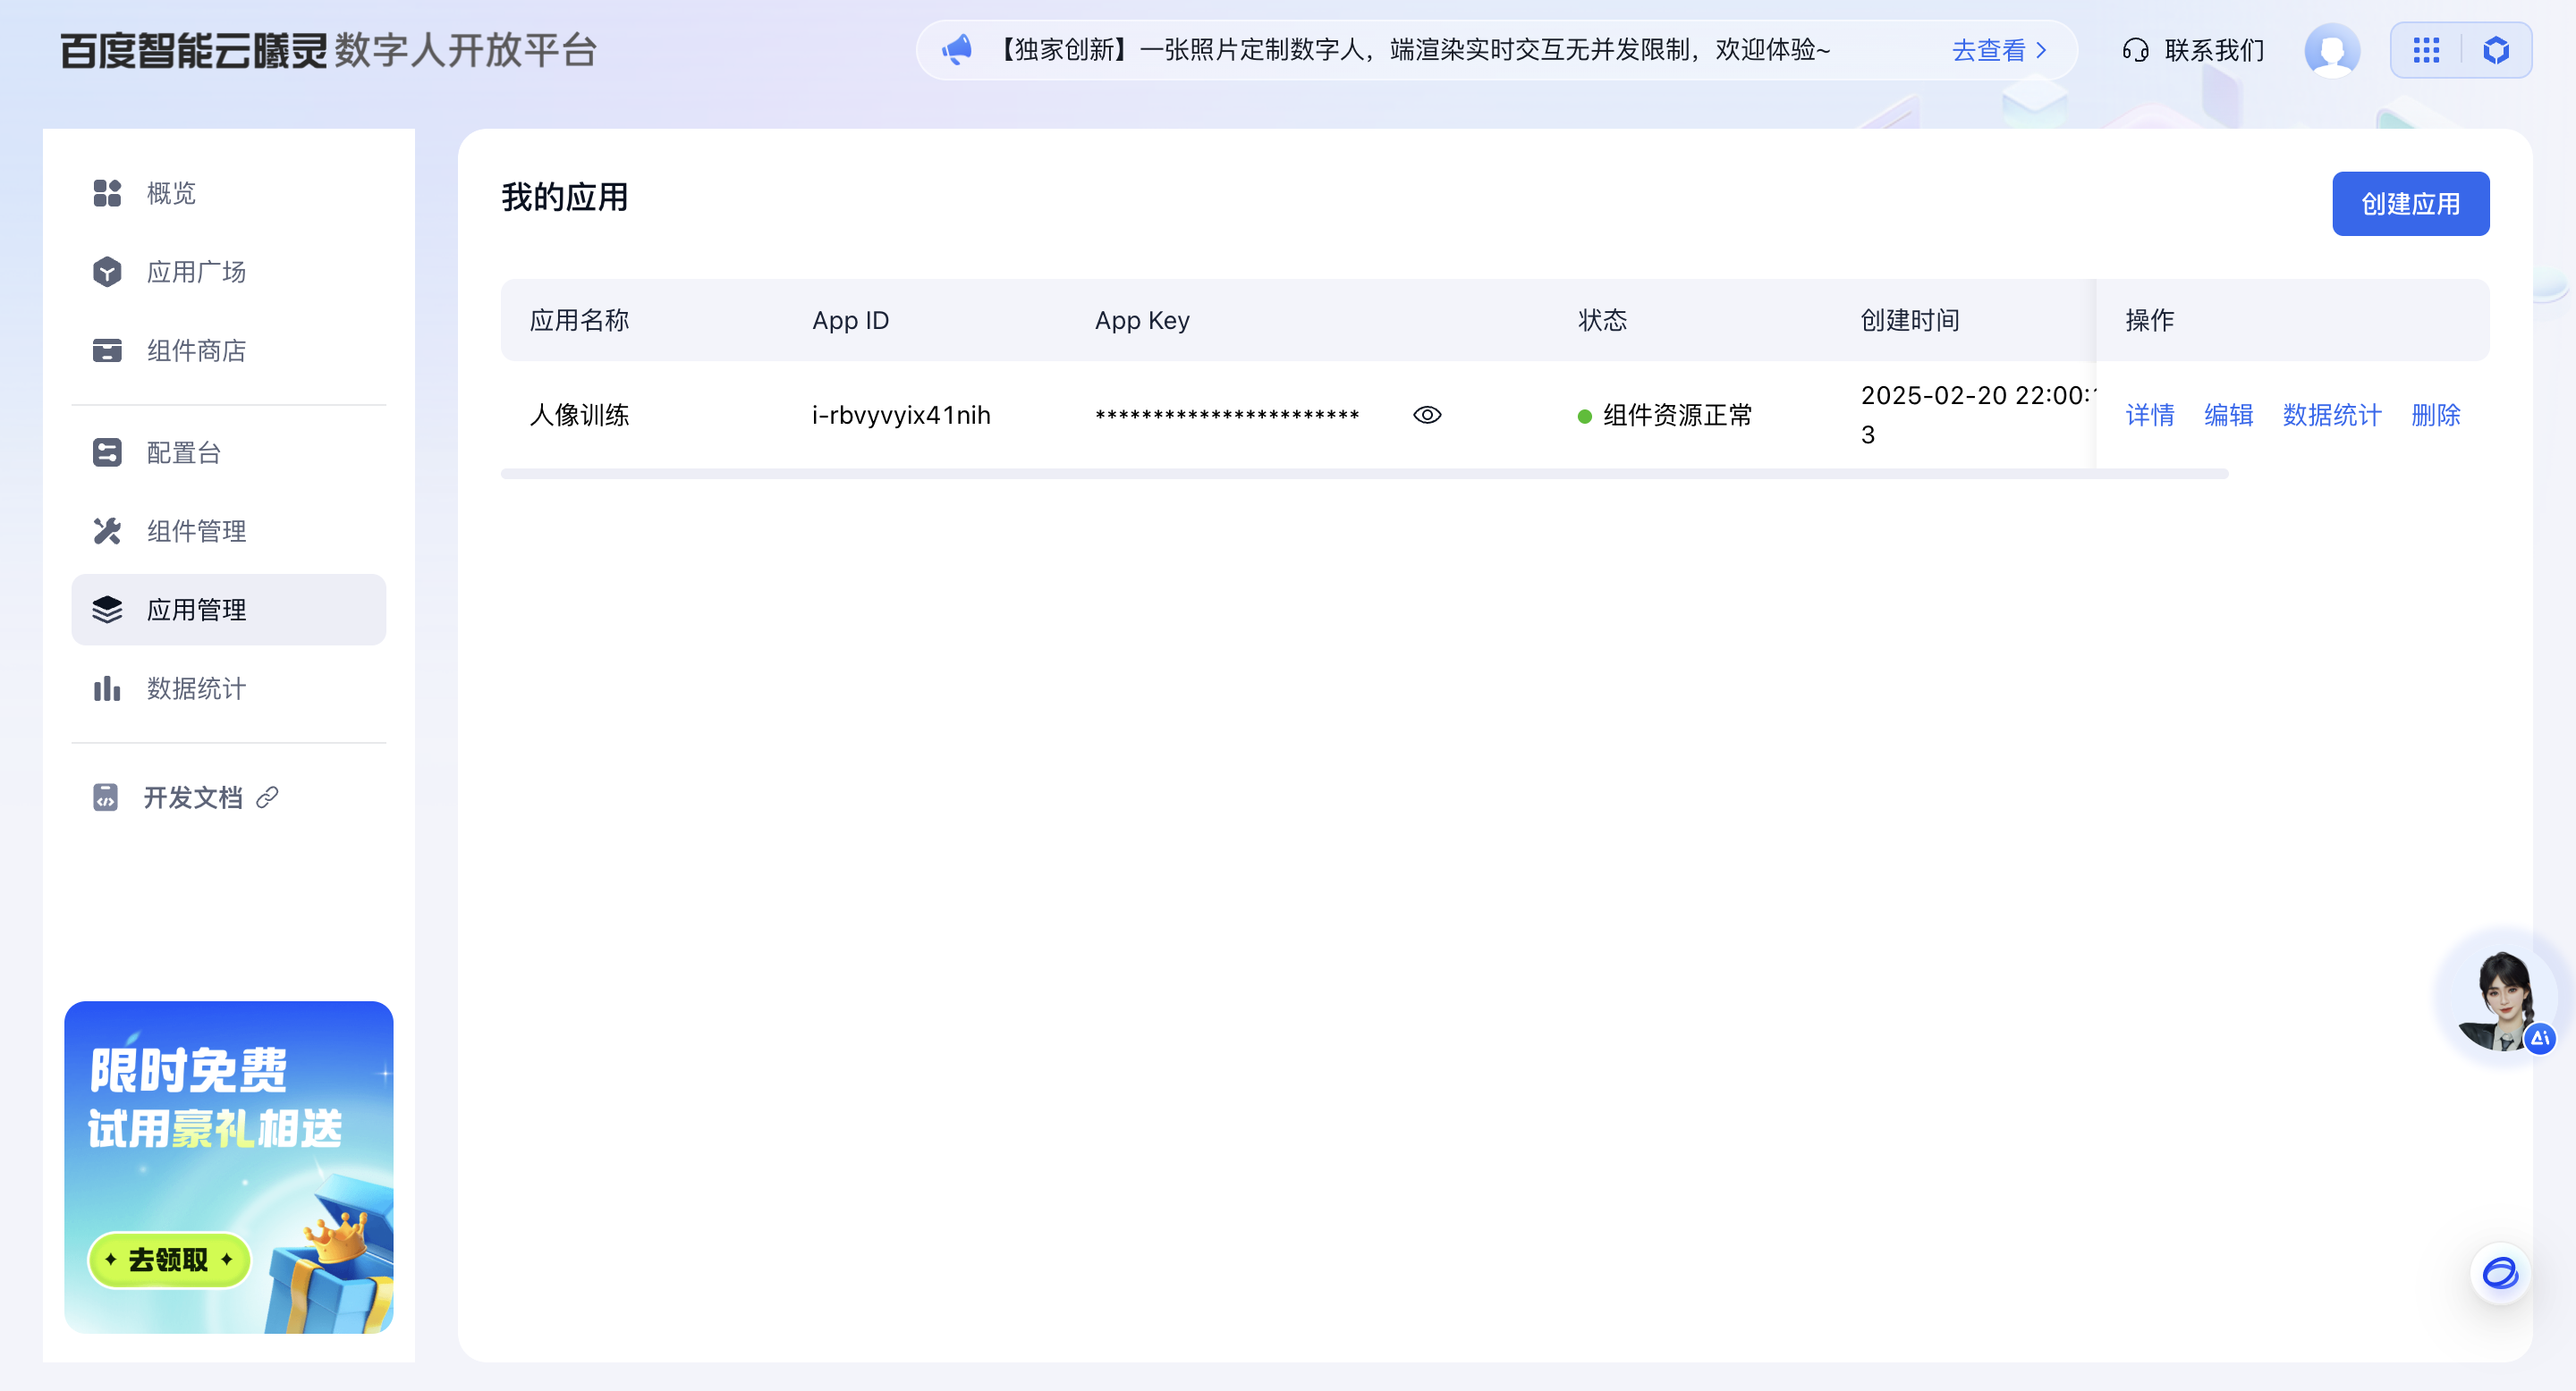This screenshot has height=1391, width=2576.
Task: Click 去查看 link in announcement banner
Action: pos(1988,50)
